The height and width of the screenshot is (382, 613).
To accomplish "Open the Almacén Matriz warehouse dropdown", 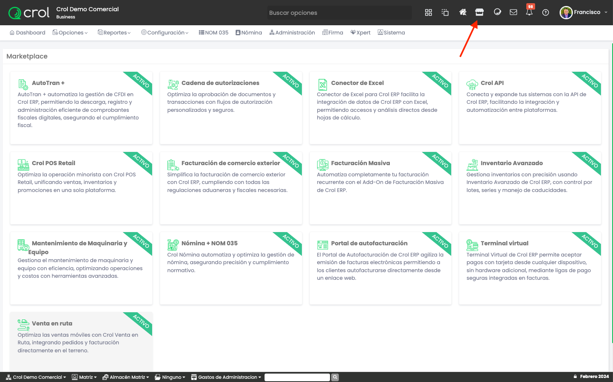I will pyautogui.click(x=126, y=377).
